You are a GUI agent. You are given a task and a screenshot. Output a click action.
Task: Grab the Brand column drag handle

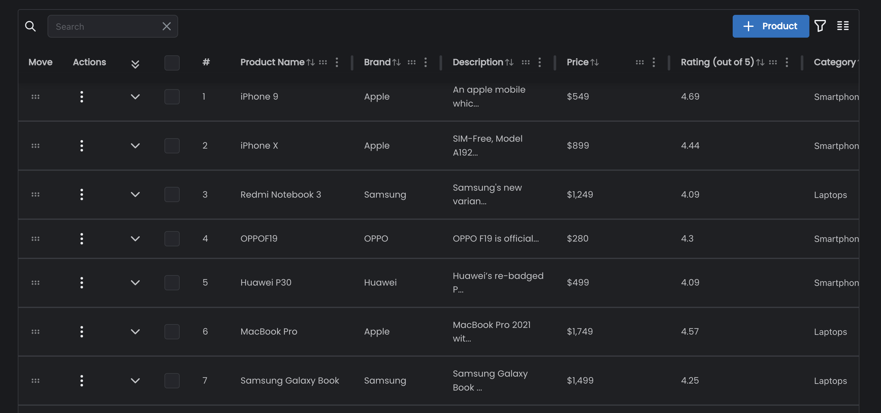coord(411,62)
